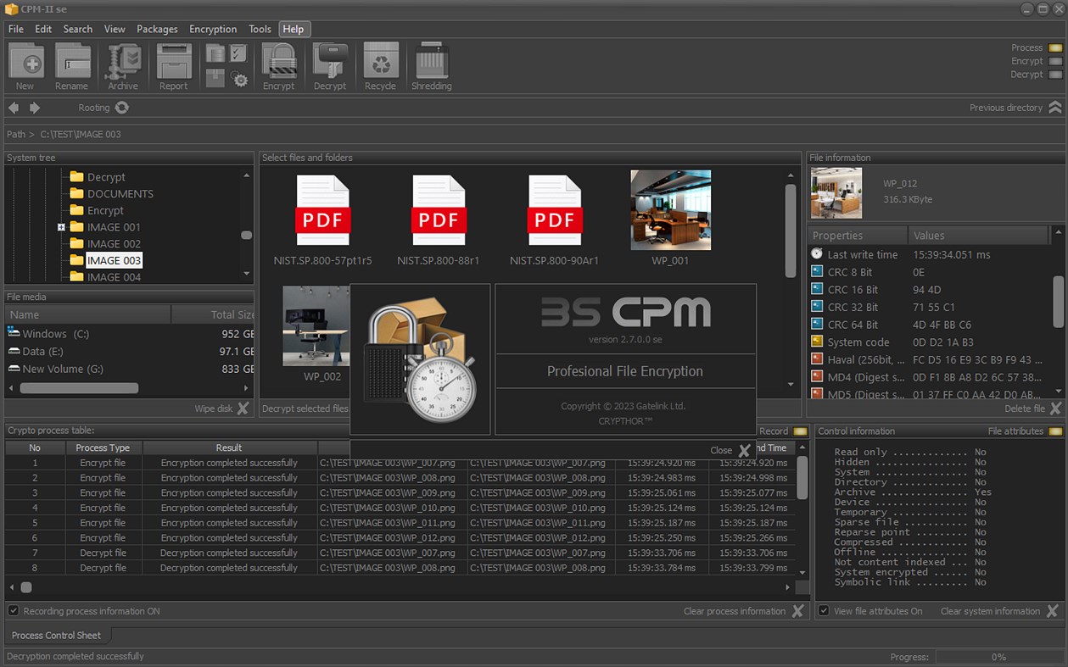Screen dimensions: 1068x667
Task: Open the Shredding tool
Action: (432, 64)
